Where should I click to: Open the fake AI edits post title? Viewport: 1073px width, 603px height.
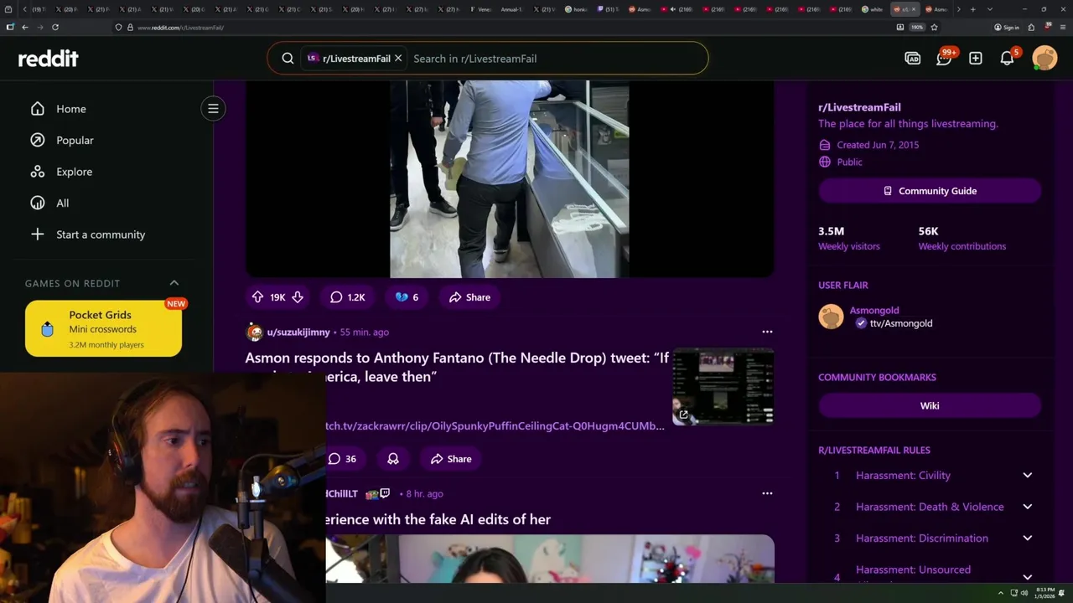coord(438,519)
